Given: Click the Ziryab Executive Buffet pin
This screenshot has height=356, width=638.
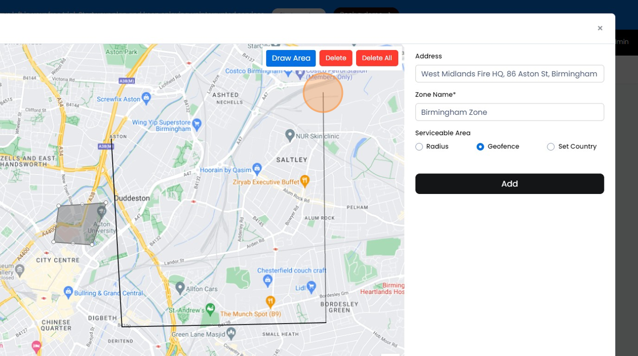Looking at the screenshot, I should pyautogui.click(x=306, y=181).
